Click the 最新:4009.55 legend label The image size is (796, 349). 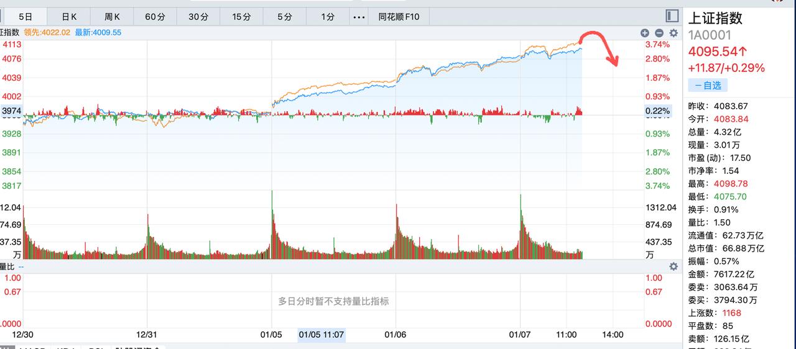click(x=98, y=32)
